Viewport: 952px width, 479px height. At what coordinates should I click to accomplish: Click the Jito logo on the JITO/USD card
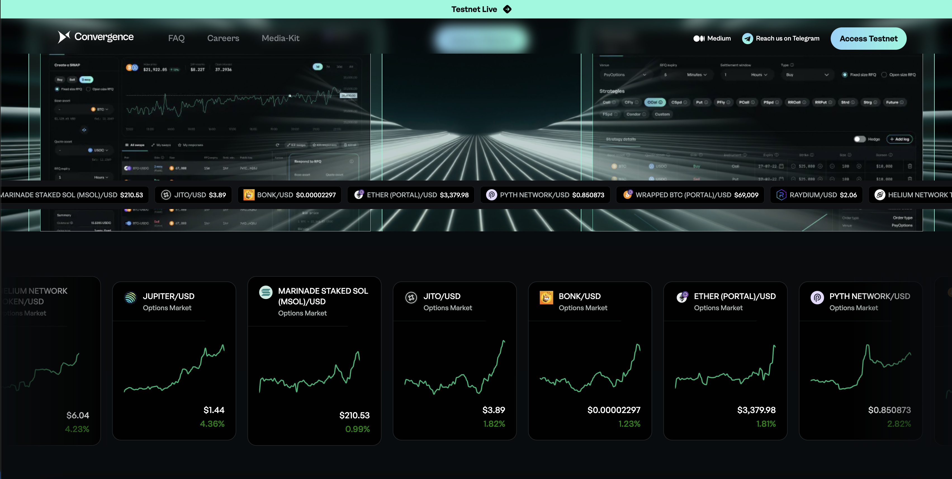click(x=411, y=298)
